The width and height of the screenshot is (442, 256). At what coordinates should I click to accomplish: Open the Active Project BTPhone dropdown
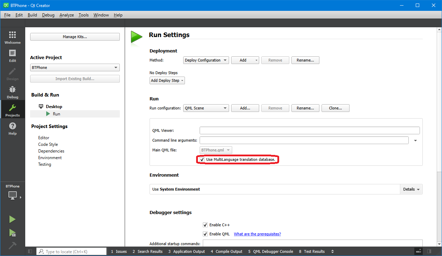coord(75,67)
